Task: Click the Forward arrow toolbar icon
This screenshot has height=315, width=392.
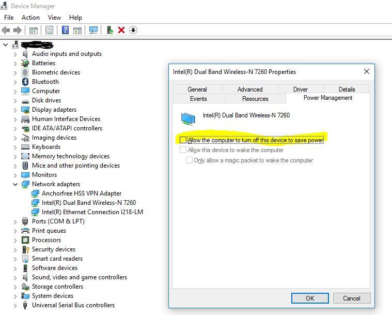Action: [17, 31]
